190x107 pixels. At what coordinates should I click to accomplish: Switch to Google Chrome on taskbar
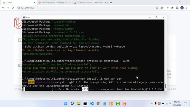pyautogui.click(x=98, y=104)
